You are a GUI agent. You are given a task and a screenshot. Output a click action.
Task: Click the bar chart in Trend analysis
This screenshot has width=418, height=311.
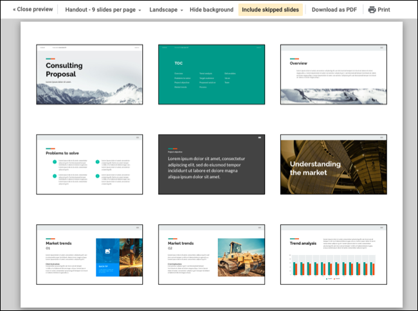(333, 268)
